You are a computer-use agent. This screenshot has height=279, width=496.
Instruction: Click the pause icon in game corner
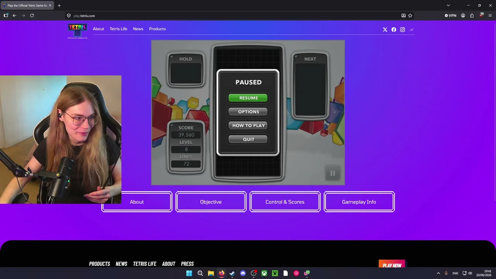(332, 173)
